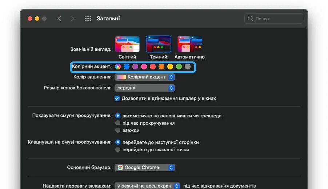Click the Розмір іконок бокової панелі label
The image size is (328, 189).
point(77,88)
